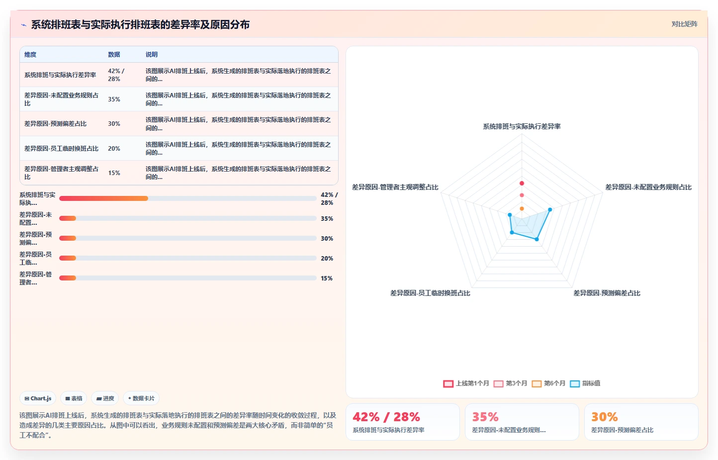Open the 42% / 28% data card
718x460 pixels.
(x=403, y=422)
